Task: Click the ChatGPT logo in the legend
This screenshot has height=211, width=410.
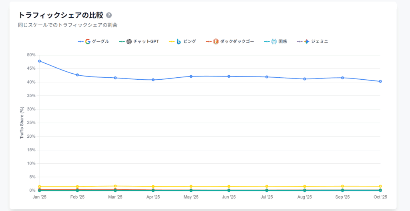Action: [x=129, y=41]
